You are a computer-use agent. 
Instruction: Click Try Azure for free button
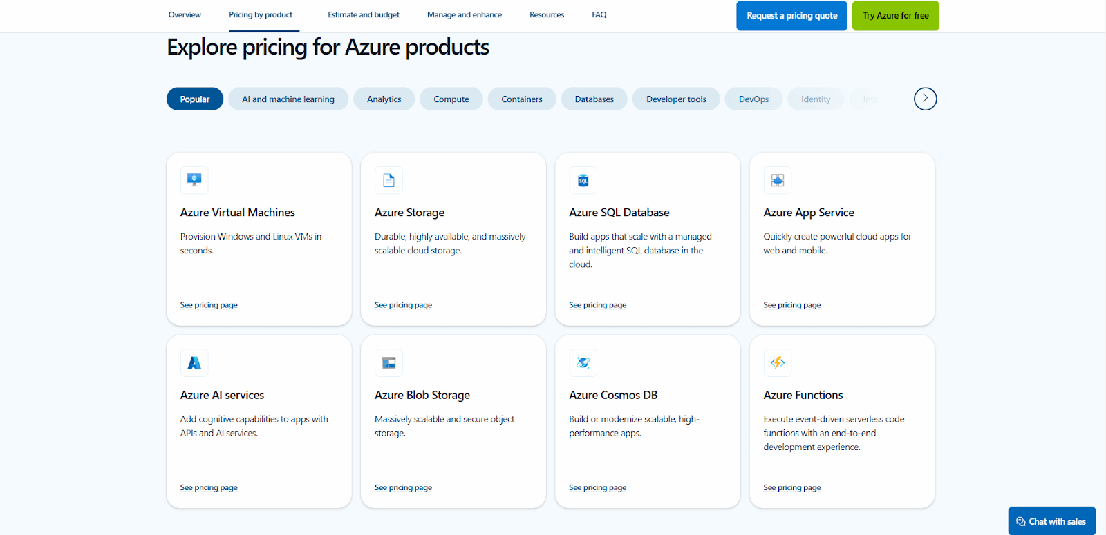[x=896, y=15]
